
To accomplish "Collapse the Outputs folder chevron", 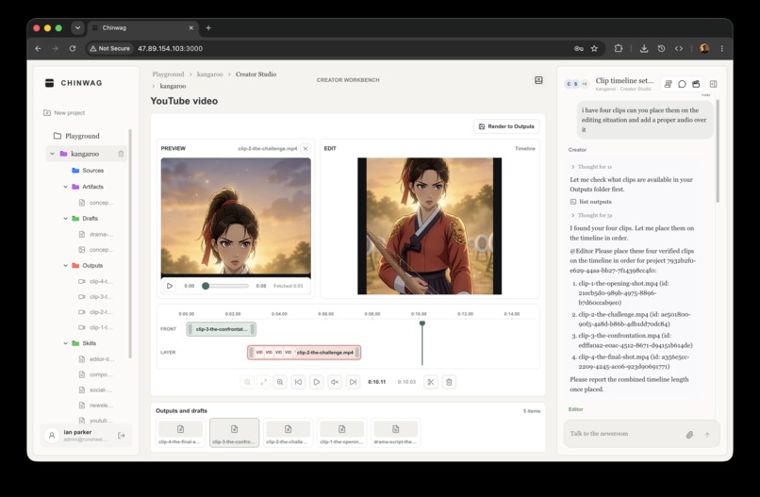I will 65,266.
